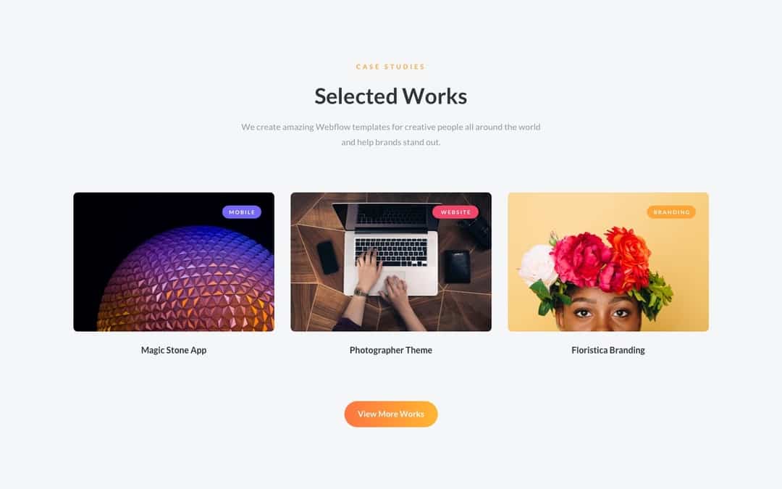The image size is (782, 489).
Task: Click the Floristica Branding title
Action: (608, 351)
